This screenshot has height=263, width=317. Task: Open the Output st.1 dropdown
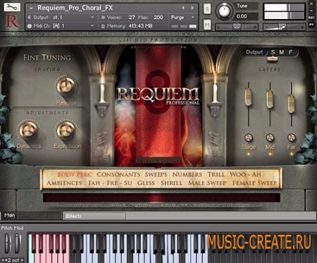(92, 18)
